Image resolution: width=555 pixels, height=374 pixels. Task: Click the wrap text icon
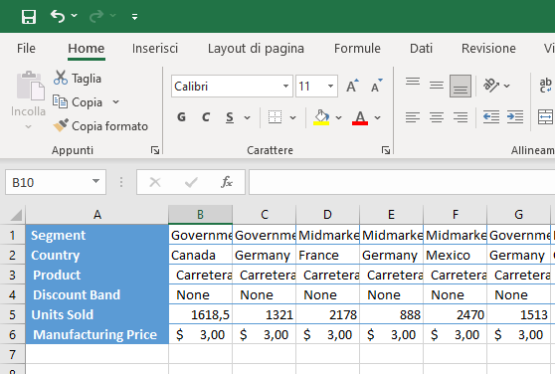coord(545,86)
